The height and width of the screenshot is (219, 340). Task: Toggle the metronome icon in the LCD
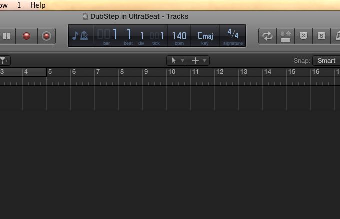pyautogui.click(x=84, y=36)
